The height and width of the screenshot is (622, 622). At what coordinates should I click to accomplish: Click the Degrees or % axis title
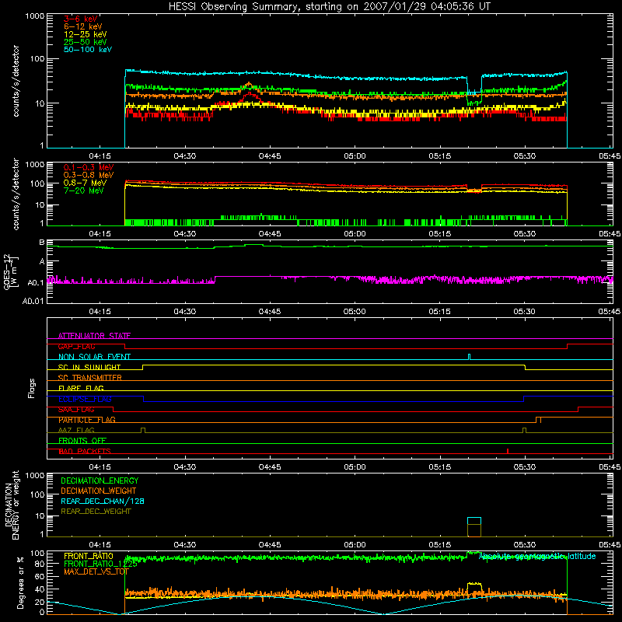tap(20, 582)
